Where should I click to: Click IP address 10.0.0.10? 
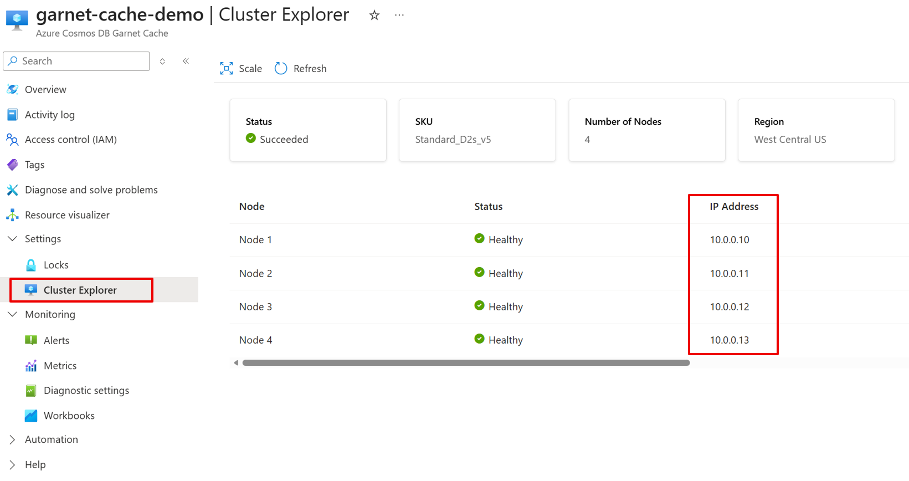coord(730,240)
